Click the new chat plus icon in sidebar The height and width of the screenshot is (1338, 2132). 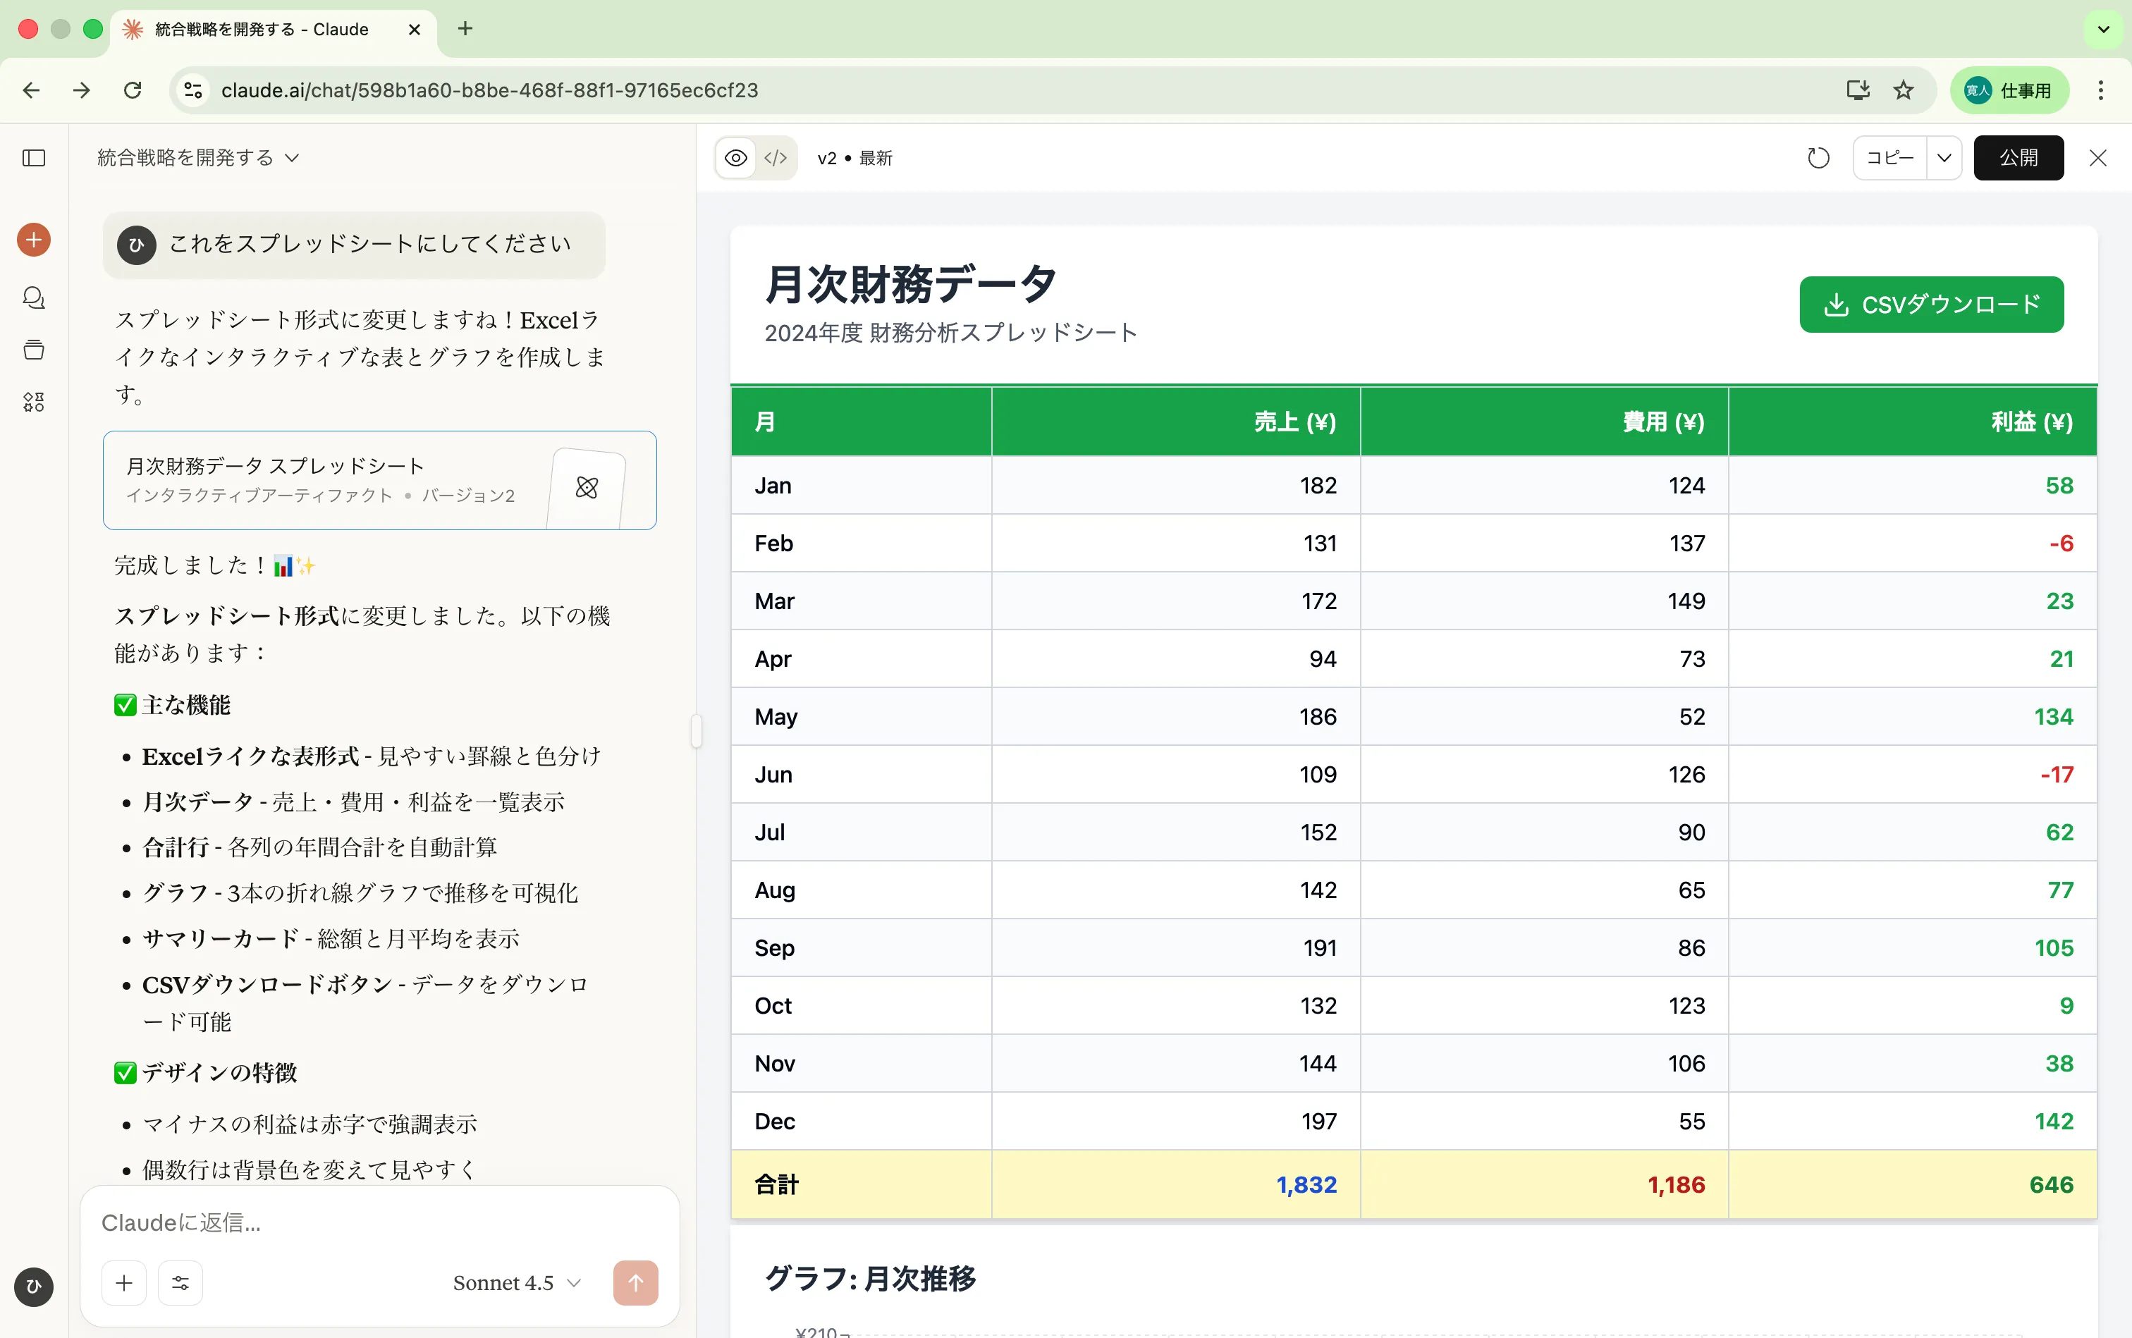(34, 240)
